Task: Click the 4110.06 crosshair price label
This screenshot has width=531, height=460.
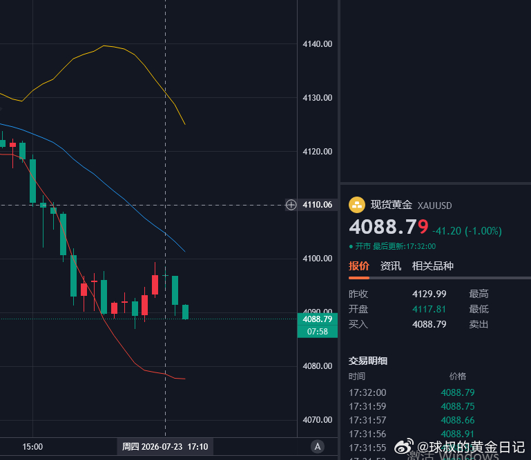Action: tap(318, 205)
